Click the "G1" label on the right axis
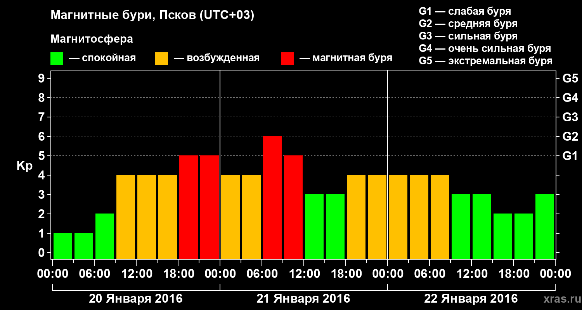The height and width of the screenshot is (310, 582). tap(570, 156)
